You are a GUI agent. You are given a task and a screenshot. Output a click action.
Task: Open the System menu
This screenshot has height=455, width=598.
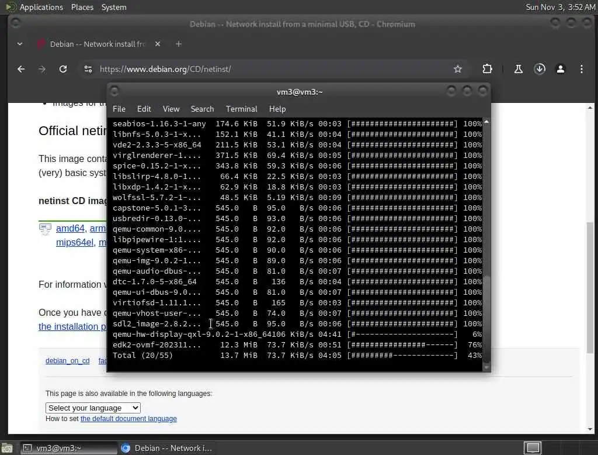[x=114, y=7]
